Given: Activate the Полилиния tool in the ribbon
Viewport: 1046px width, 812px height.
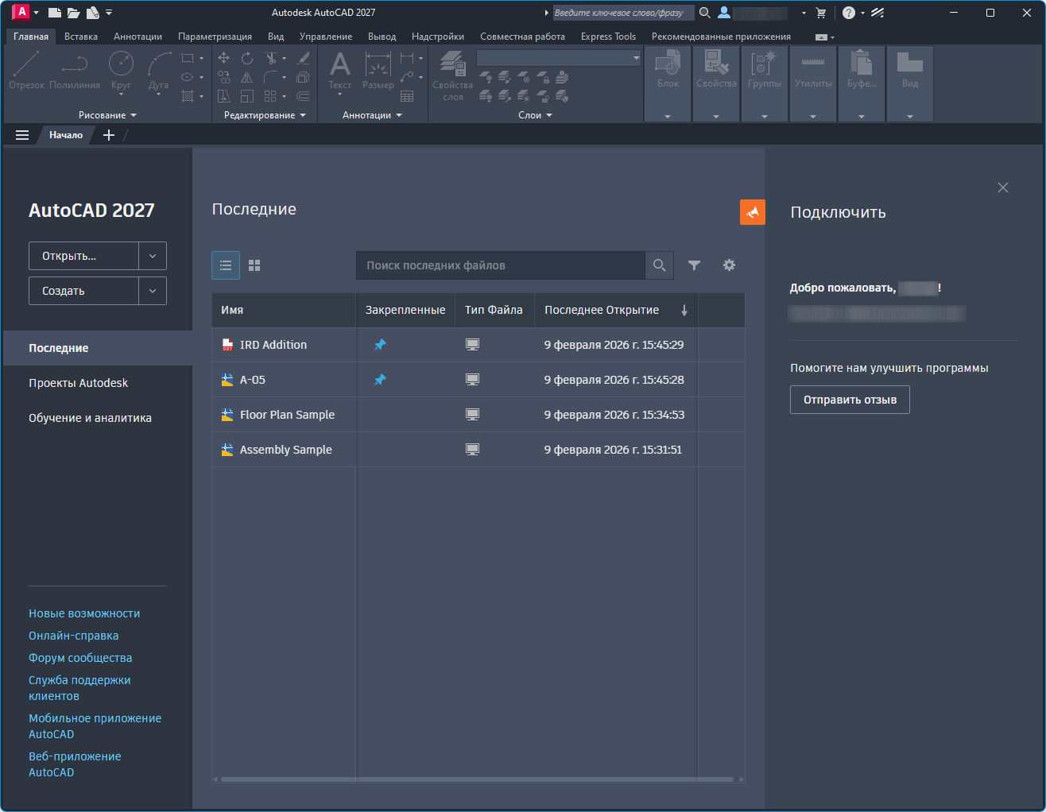Looking at the screenshot, I should tap(75, 70).
